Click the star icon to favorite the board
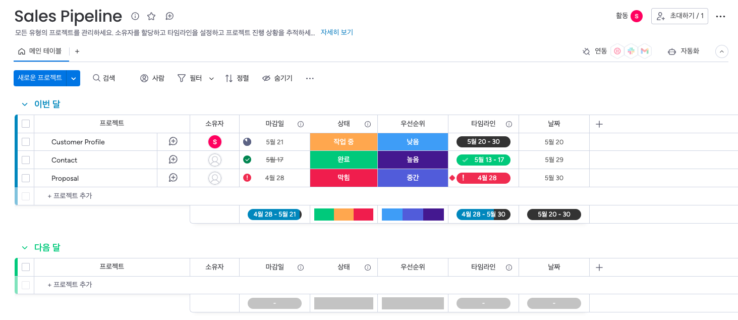738x320 pixels. point(151,16)
